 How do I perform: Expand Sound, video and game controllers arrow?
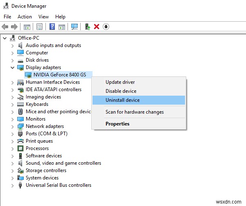pyautogui.click(x=13, y=163)
